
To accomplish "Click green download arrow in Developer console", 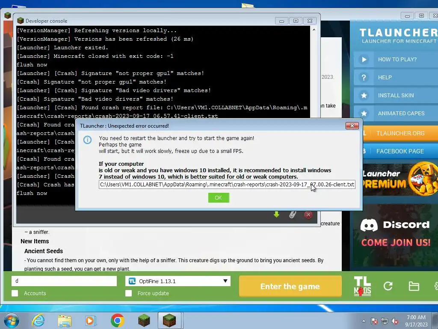I will point(277,215).
